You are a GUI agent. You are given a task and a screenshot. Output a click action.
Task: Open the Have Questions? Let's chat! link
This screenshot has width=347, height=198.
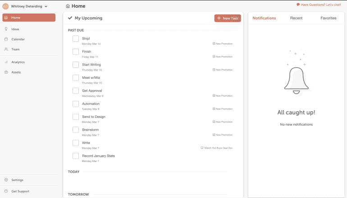[322, 4]
